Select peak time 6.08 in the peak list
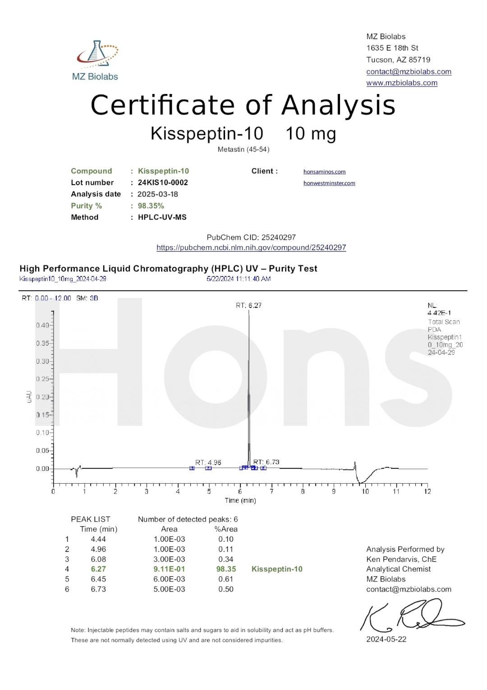487x690 pixels. tap(98, 559)
